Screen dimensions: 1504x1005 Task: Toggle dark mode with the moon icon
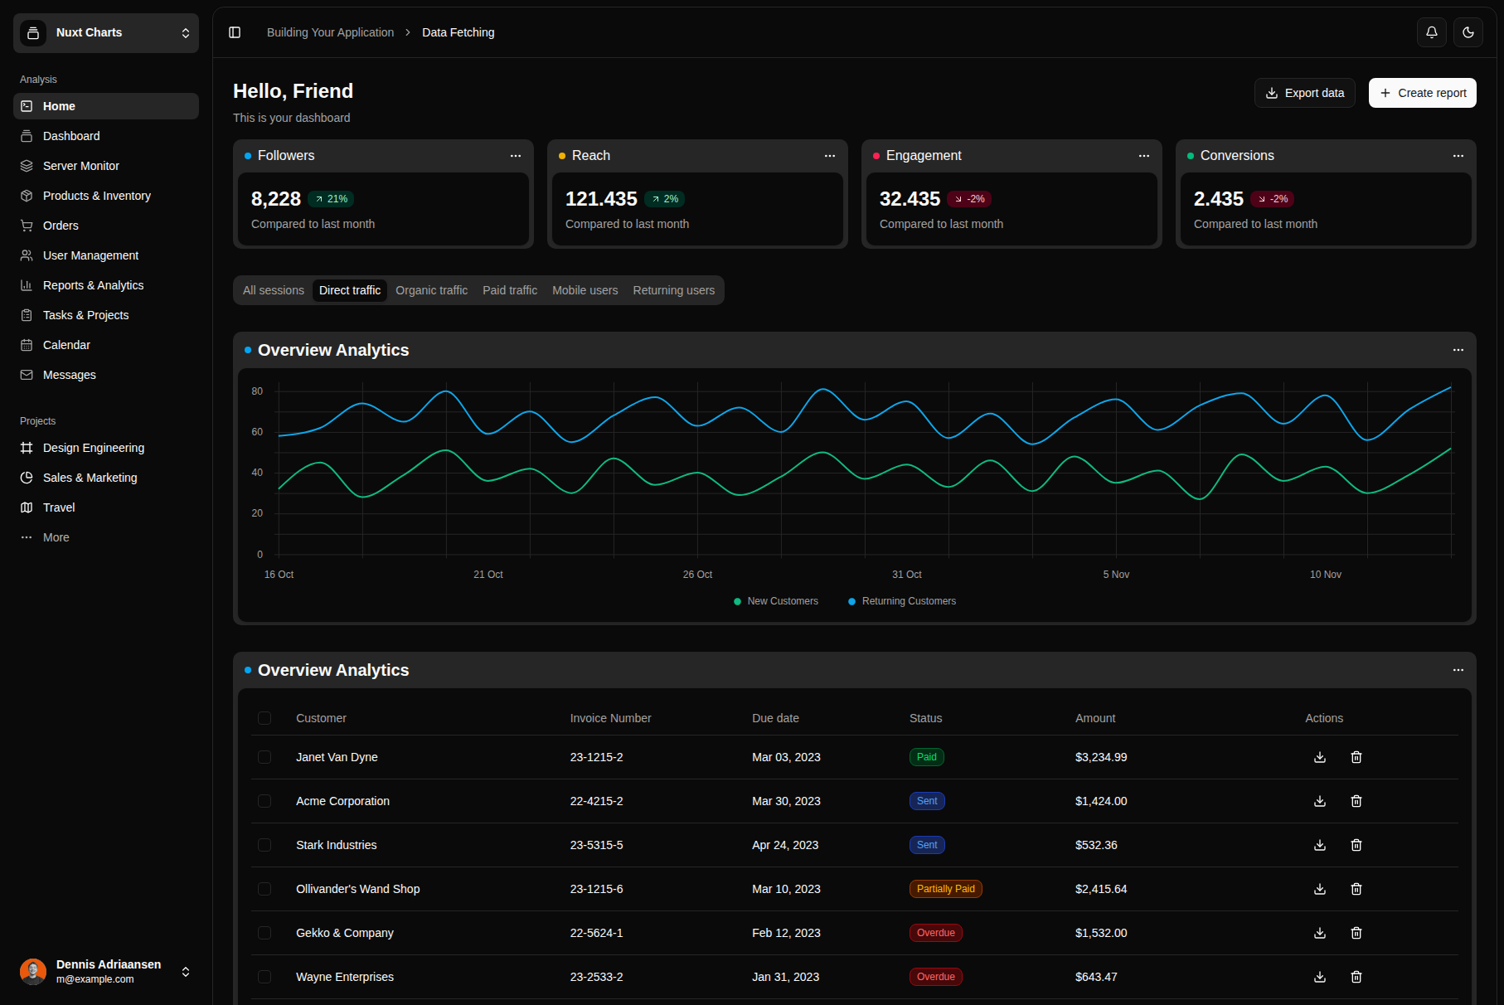coord(1468,32)
